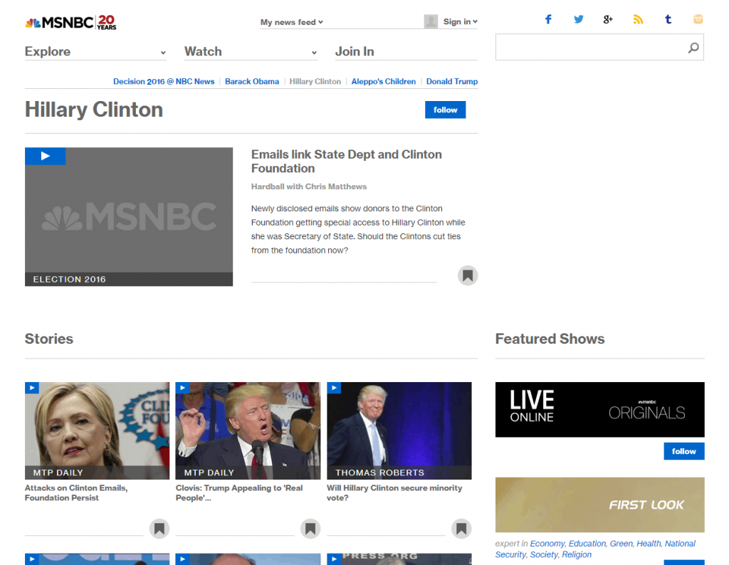The height and width of the screenshot is (565, 729).
Task: Expand the Watch menu
Action: coord(251,51)
